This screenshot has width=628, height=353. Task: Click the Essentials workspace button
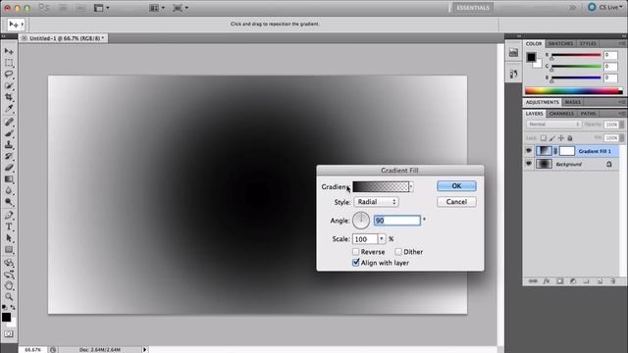473,8
